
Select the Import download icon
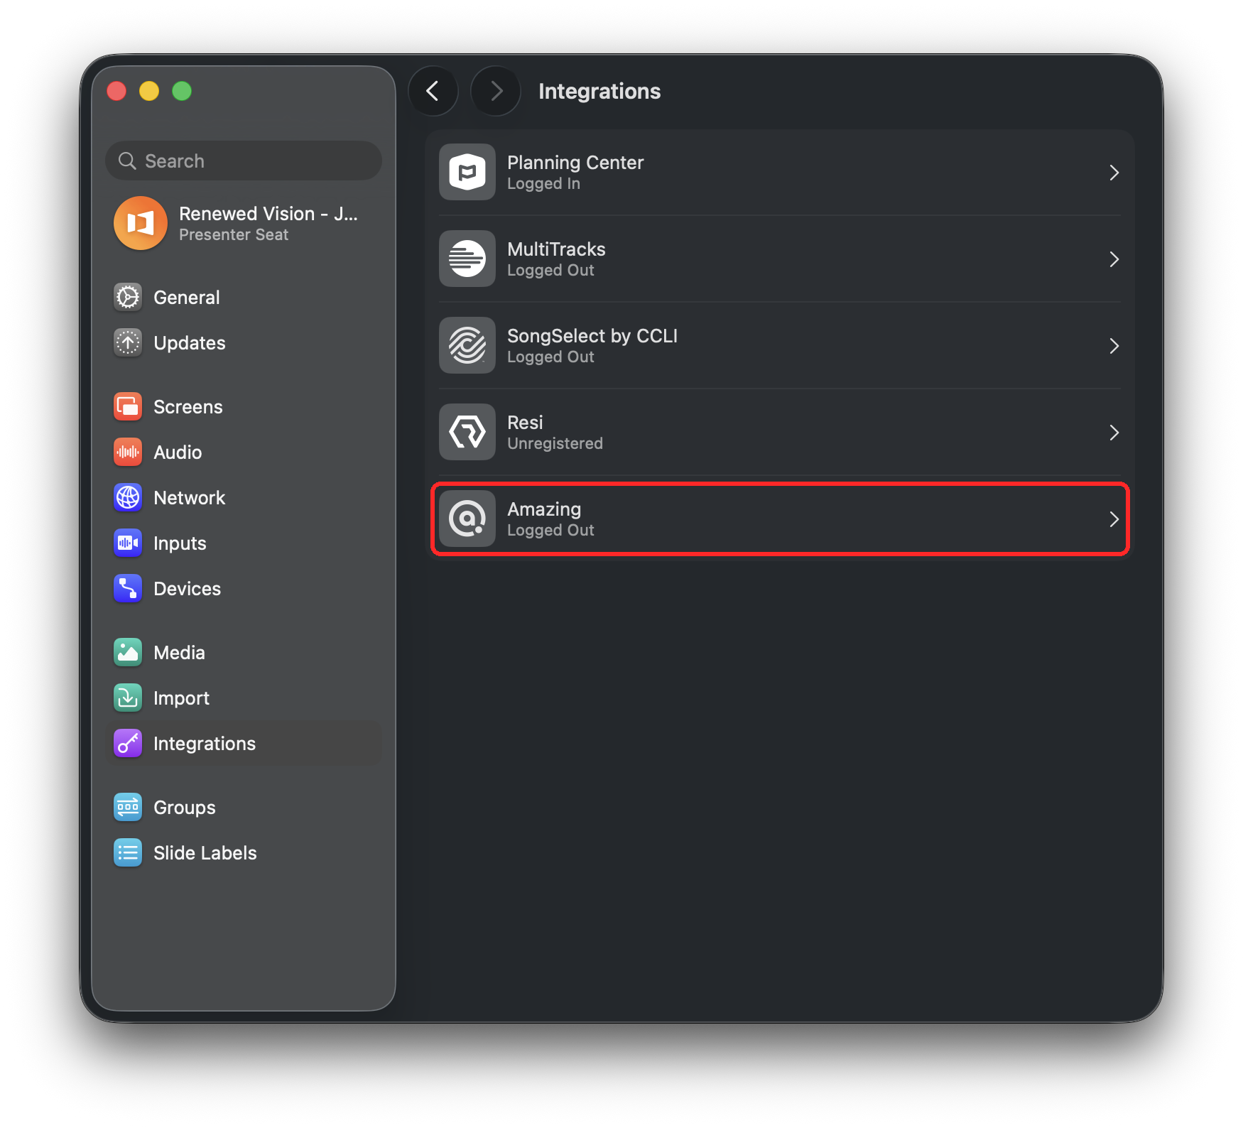pos(128,698)
